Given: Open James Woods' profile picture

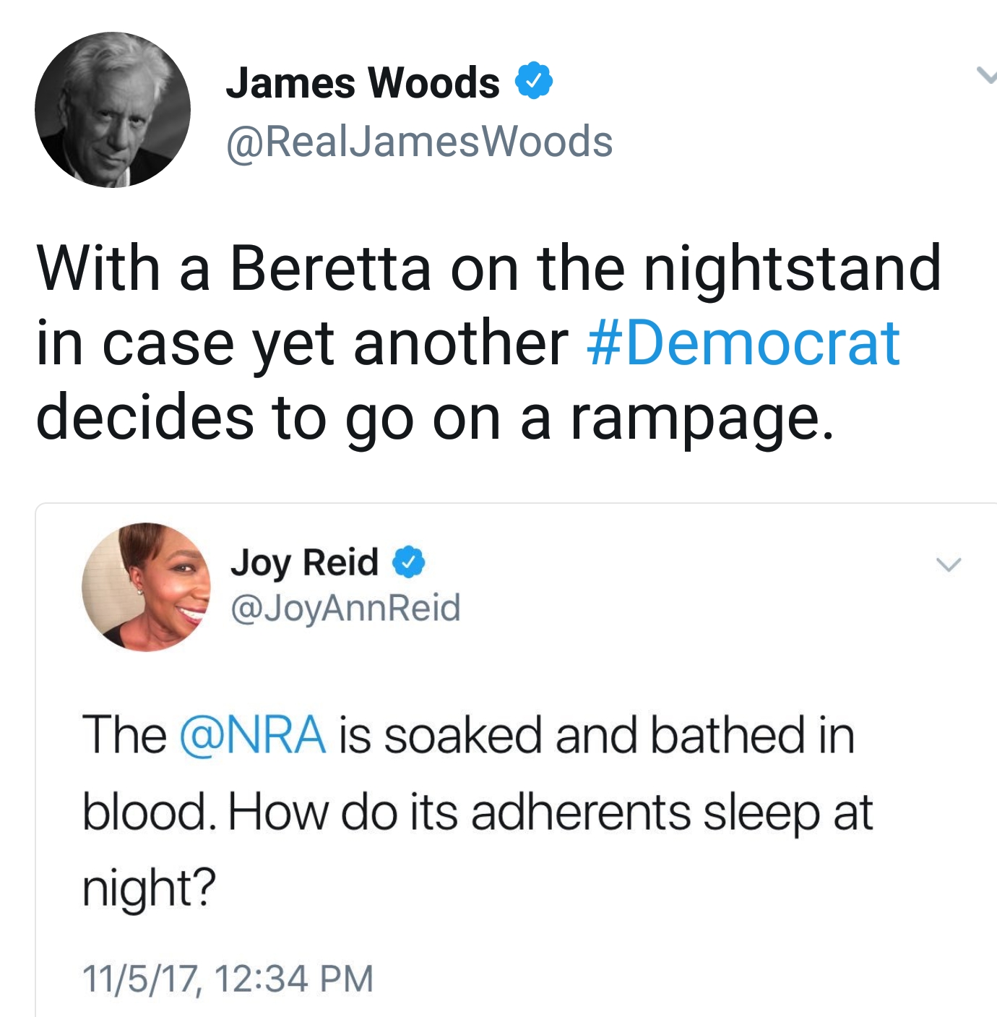Looking at the screenshot, I should (x=113, y=110).
